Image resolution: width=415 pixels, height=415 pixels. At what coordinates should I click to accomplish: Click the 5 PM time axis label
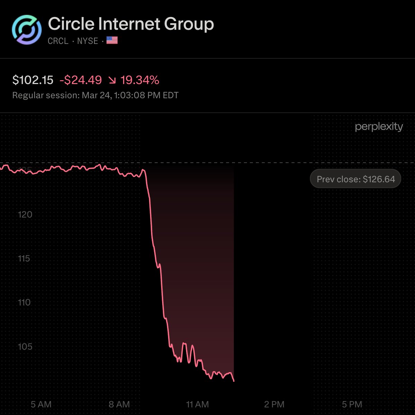click(352, 404)
